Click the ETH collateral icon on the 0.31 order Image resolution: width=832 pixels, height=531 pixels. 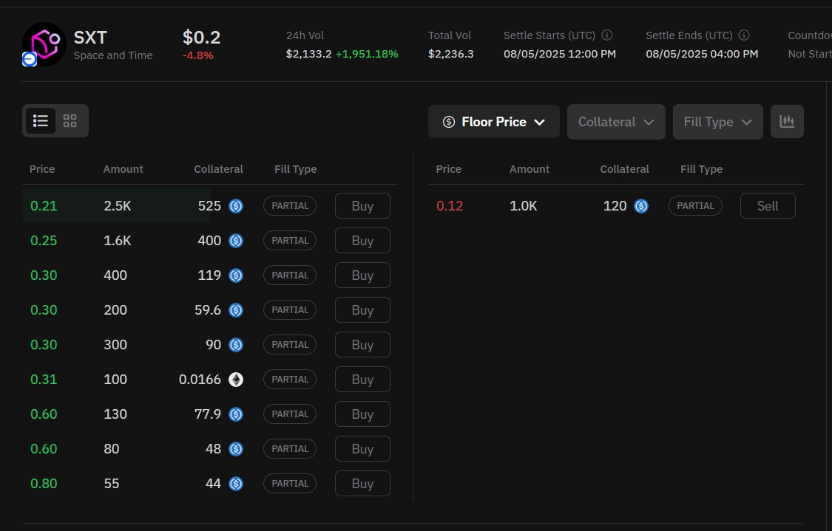click(236, 379)
